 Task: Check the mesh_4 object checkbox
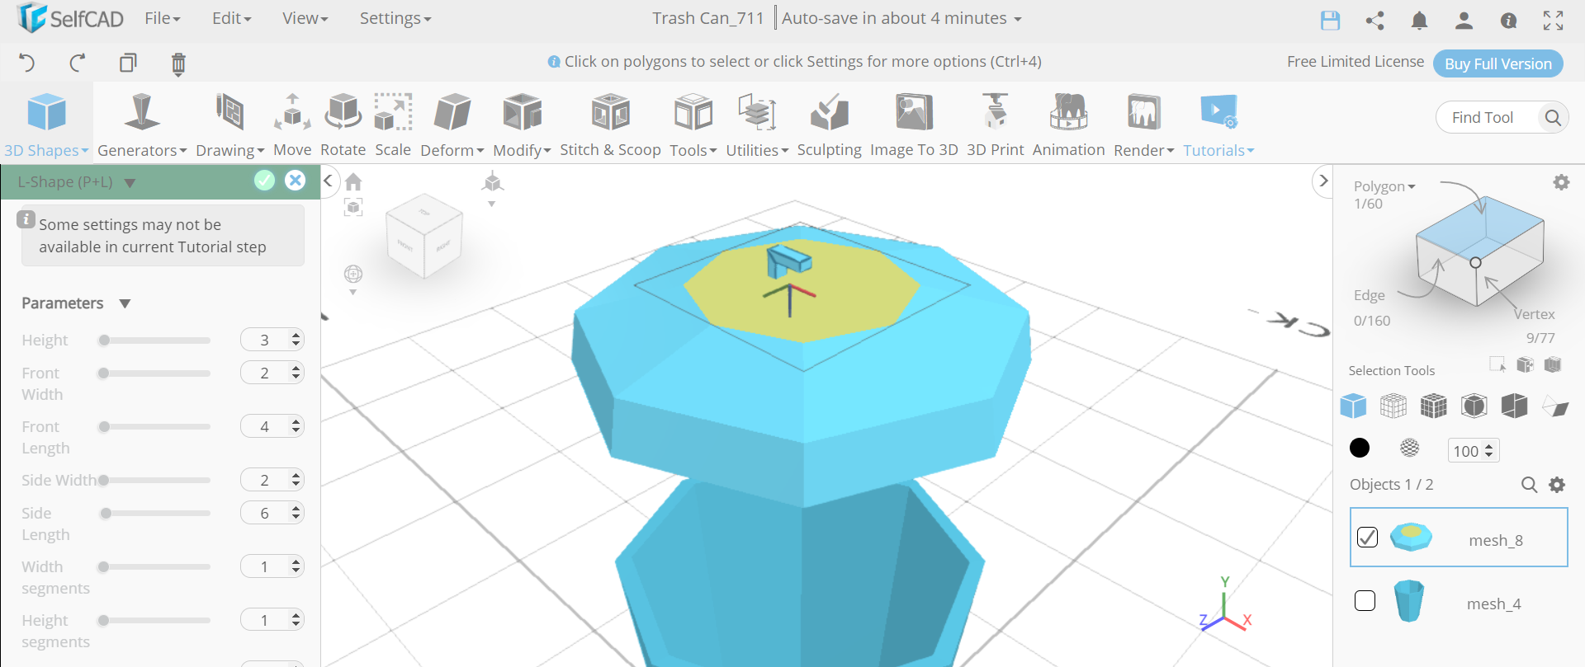pyautogui.click(x=1365, y=600)
